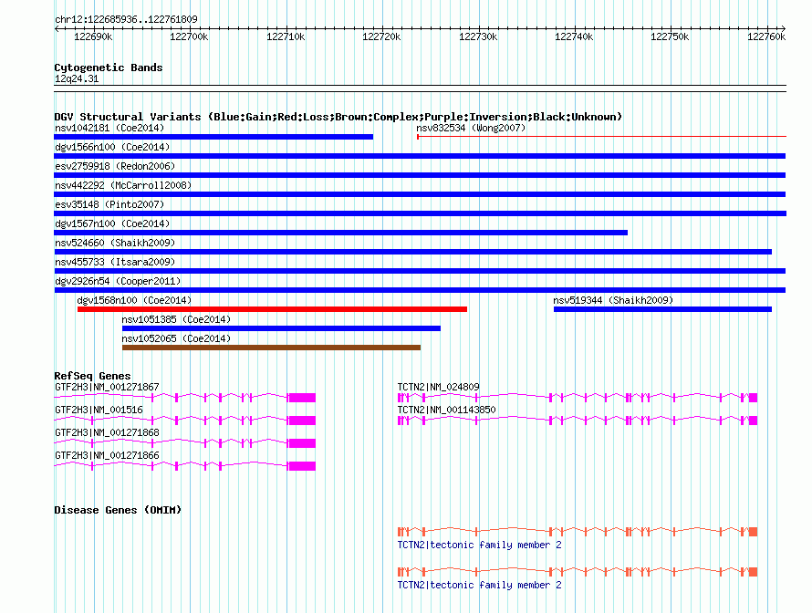Open variant label nsv524660 (Shaikh2009)

(115, 243)
